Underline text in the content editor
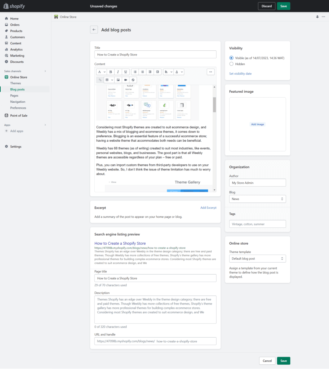Screen dimensions: 329x369 125,72
